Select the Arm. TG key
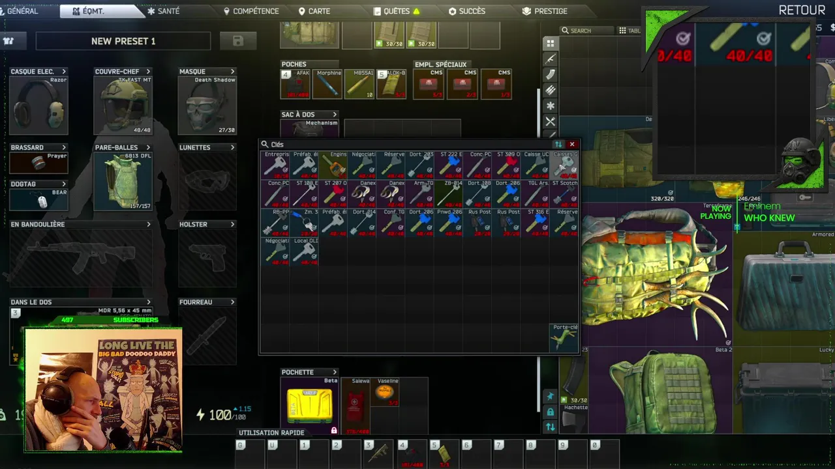This screenshot has width=835, height=469. click(419, 193)
